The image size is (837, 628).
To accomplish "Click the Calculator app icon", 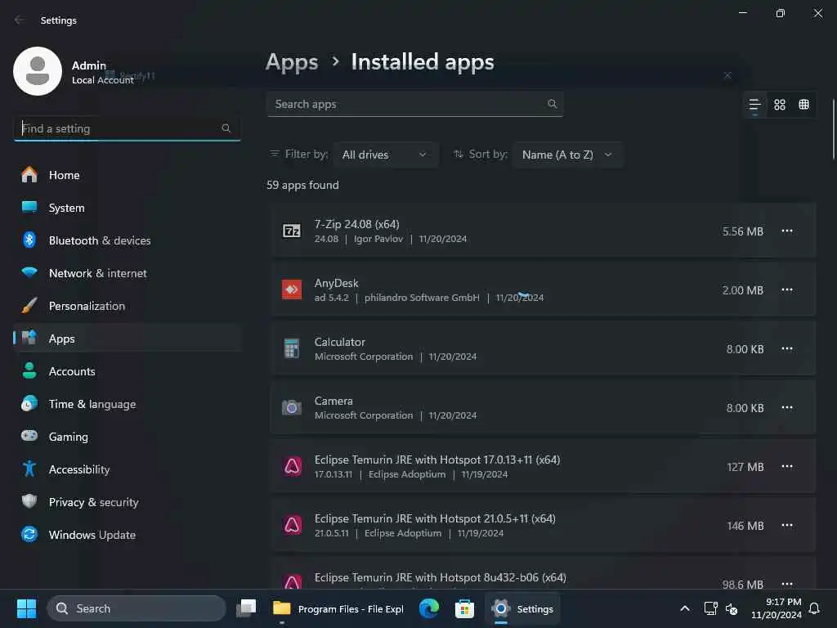I will click(292, 348).
